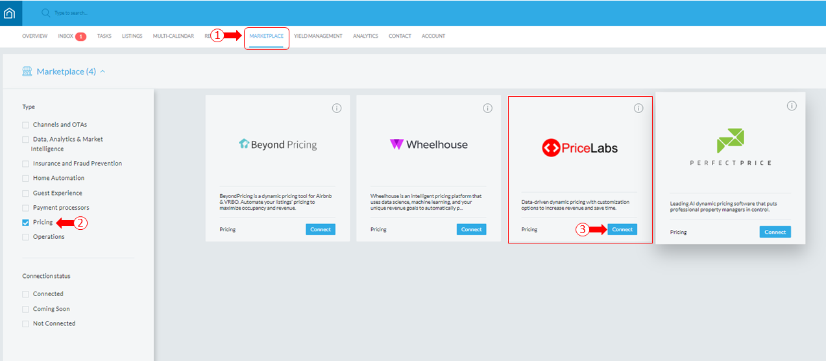This screenshot has width=826, height=361.
Task: Click Pricing tag on Beyond Pricing card
Action: [228, 229]
